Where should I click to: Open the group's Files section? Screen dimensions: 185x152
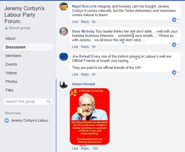9,90
